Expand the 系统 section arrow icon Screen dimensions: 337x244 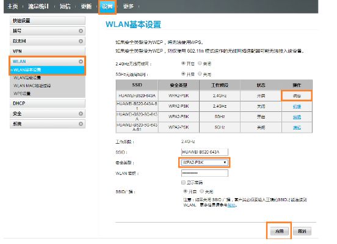81,124
